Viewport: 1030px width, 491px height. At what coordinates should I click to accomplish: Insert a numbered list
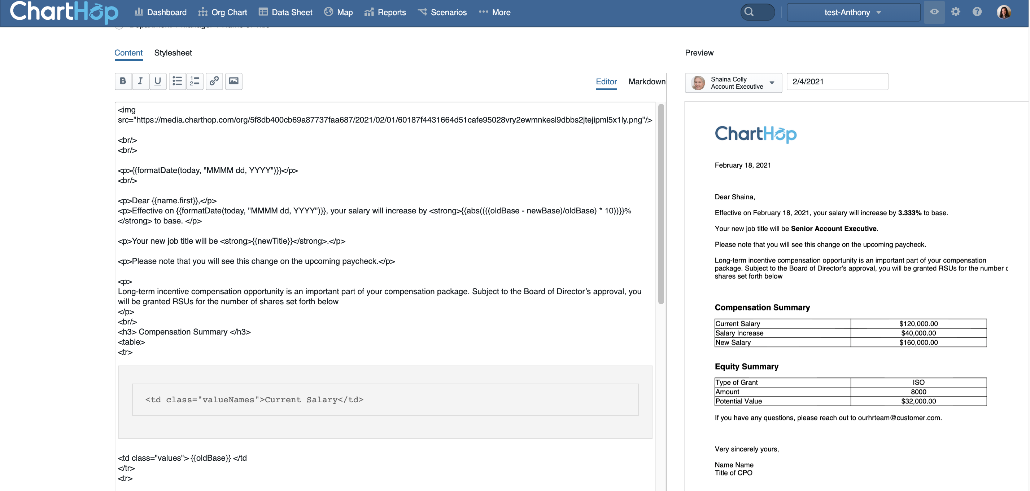pyautogui.click(x=195, y=81)
